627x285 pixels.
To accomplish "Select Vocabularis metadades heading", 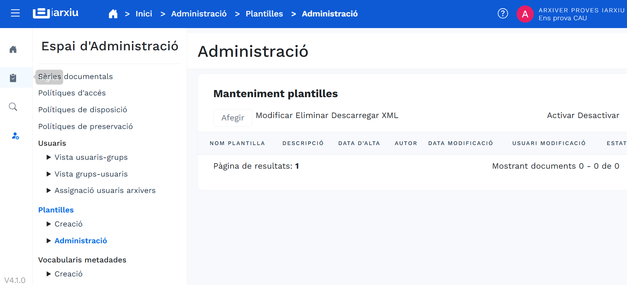I will (82, 260).
